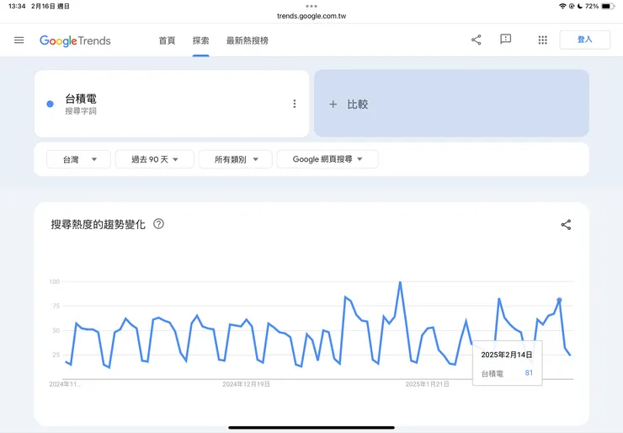The height and width of the screenshot is (433, 623).
Task: Open the hamburger main menu
Action: [x=19, y=40]
